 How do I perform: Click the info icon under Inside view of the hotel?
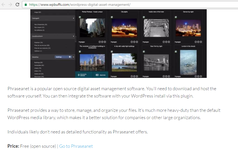pos(166,42)
